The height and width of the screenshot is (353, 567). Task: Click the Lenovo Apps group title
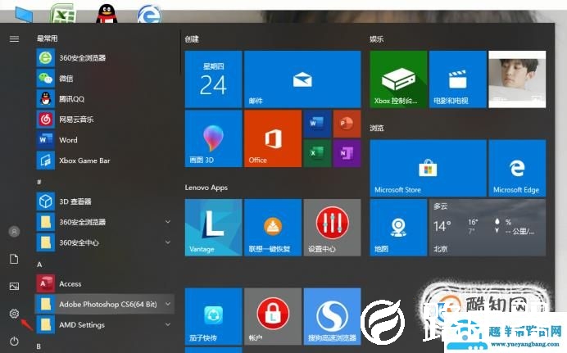tap(206, 188)
